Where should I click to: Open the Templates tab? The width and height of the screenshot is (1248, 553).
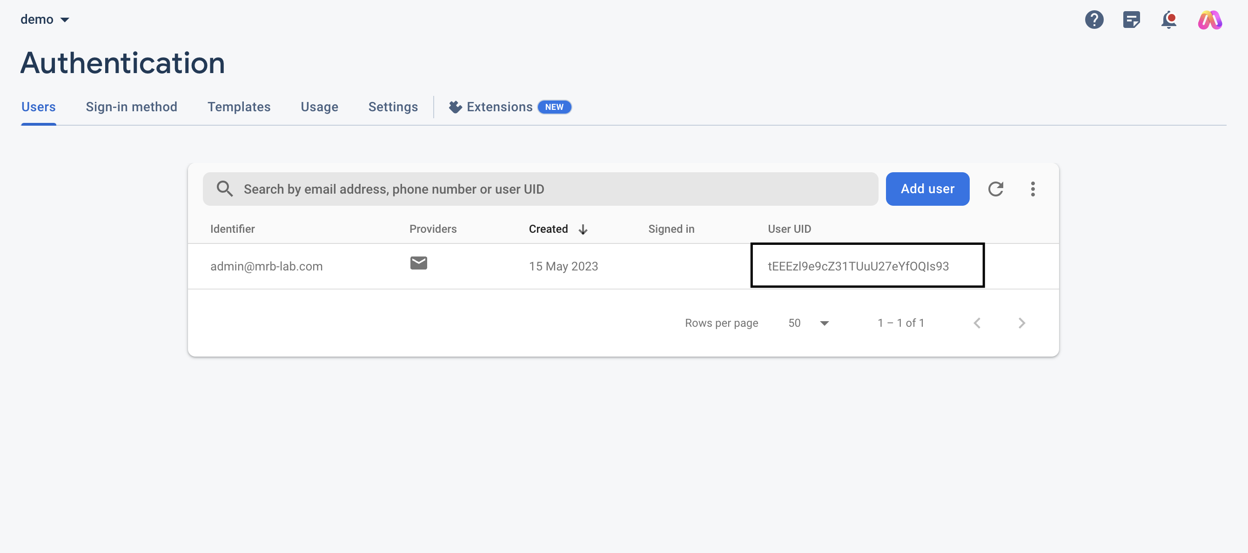click(239, 107)
